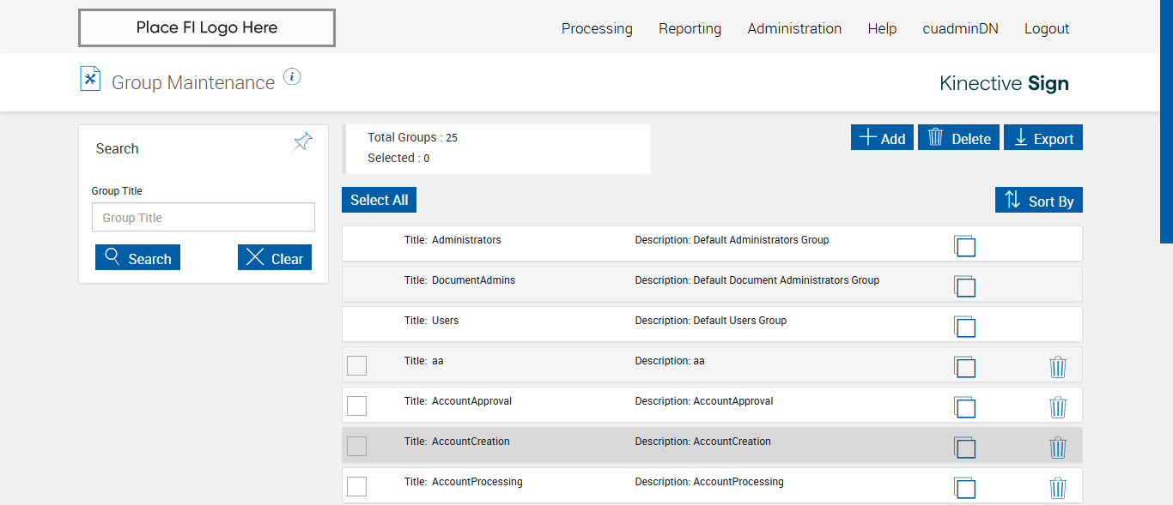This screenshot has width=1173, height=505.
Task: Click the Add group button
Action: [882, 138]
